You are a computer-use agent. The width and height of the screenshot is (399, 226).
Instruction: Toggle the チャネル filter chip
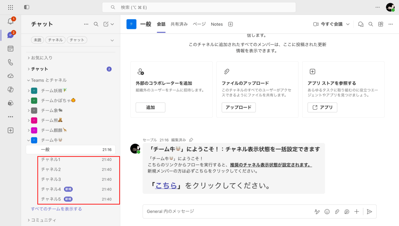[x=55, y=40]
